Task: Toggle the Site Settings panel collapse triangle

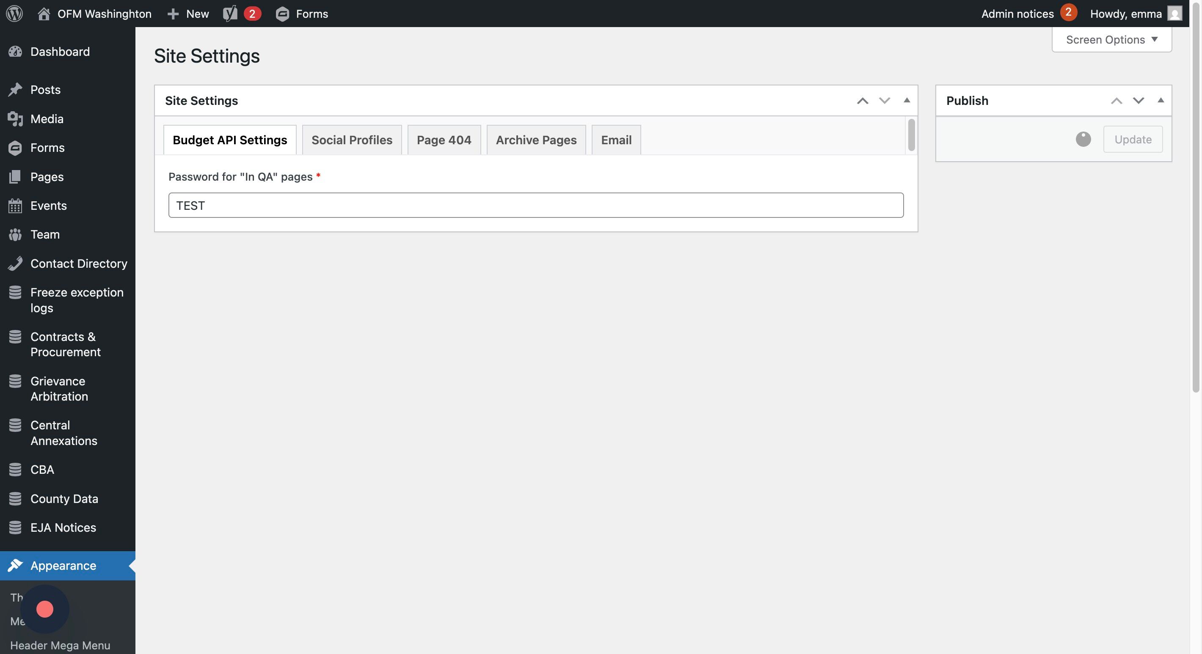Action: point(907,100)
